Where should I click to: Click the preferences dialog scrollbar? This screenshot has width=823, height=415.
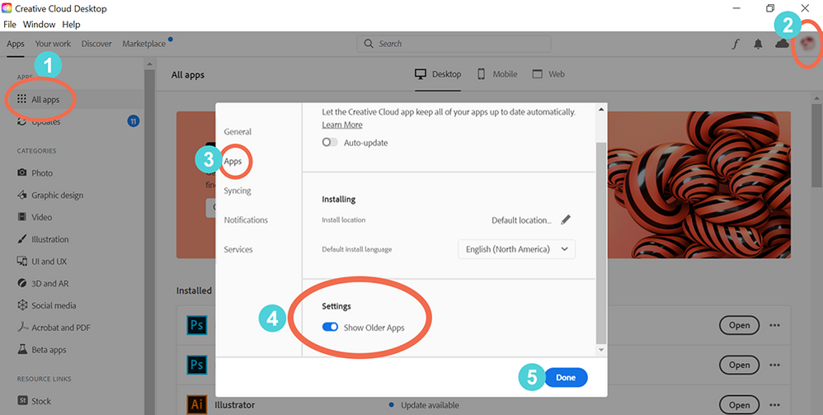coord(601,242)
